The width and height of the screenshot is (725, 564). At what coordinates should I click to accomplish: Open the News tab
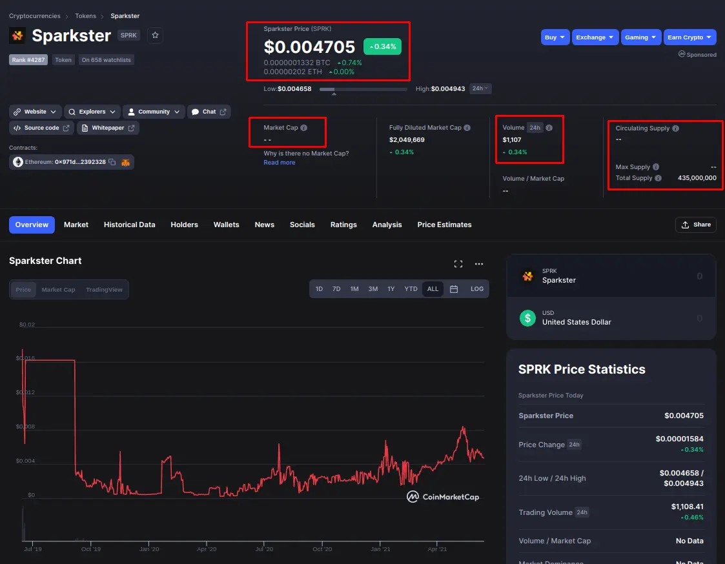265,225
